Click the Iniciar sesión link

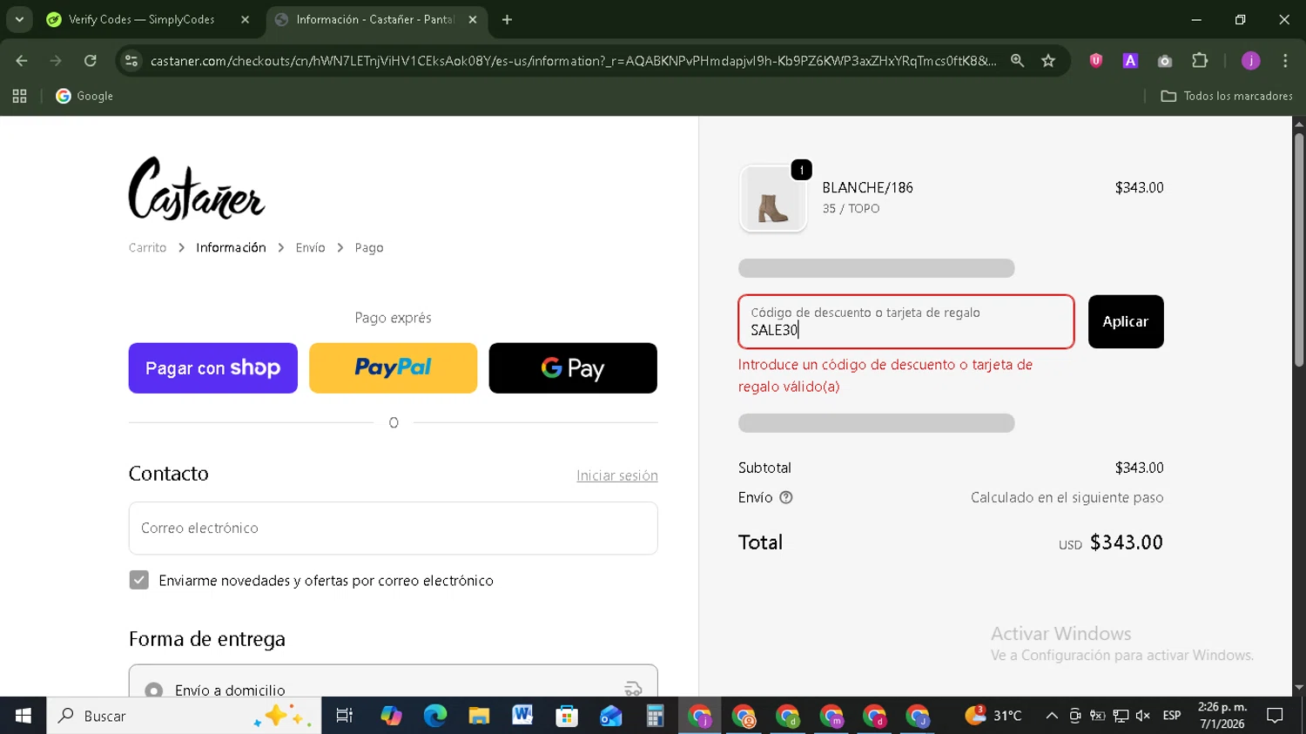point(617,475)
